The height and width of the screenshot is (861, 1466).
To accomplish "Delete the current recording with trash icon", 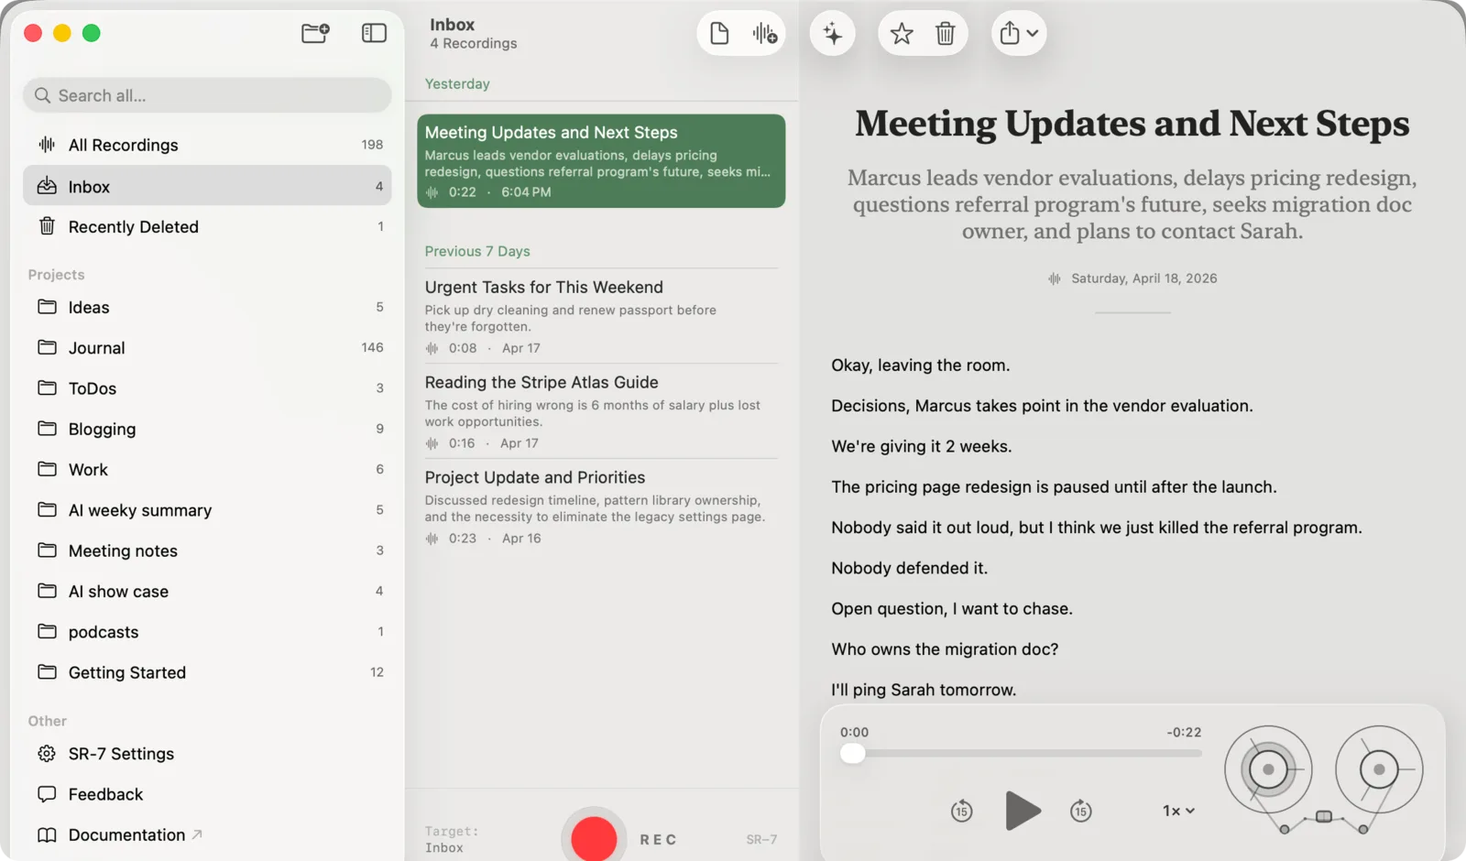I will 945,34.
